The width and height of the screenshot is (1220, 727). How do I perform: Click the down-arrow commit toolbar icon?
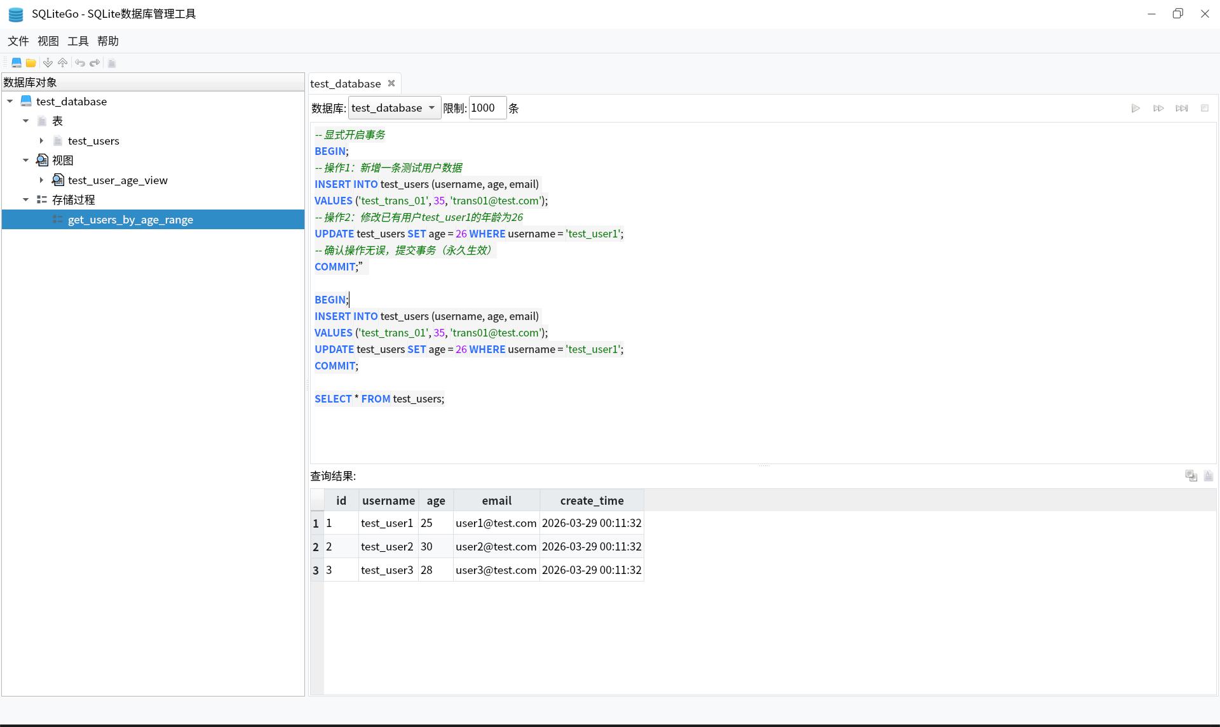click(x=48, y=63)
